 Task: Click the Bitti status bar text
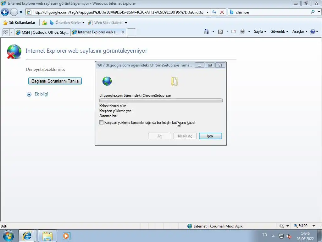click(x=4, y=226)
